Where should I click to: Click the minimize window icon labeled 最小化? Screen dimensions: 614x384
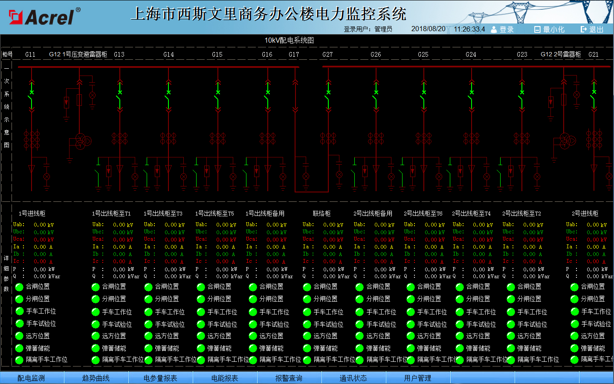tap(537, 29)
